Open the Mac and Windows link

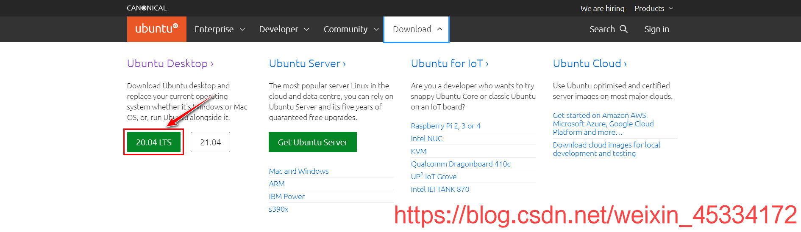click(299, 171)
